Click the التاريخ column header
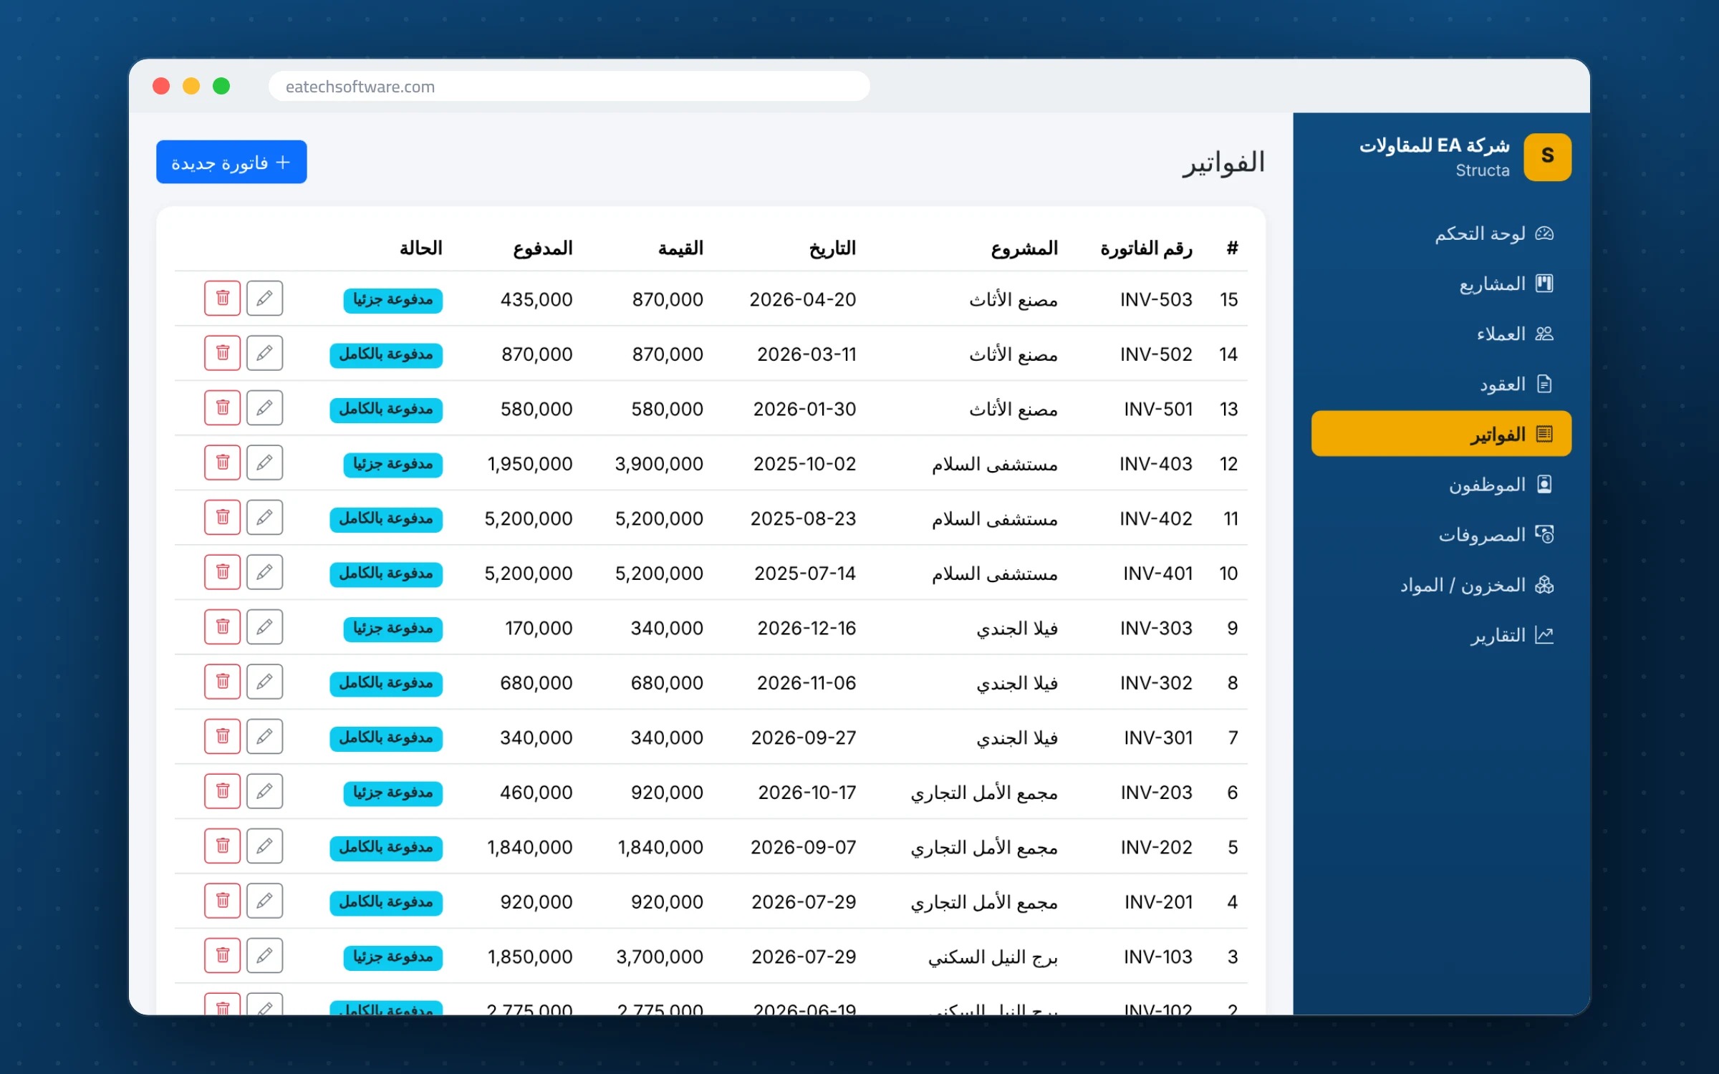 pos(832,248)
